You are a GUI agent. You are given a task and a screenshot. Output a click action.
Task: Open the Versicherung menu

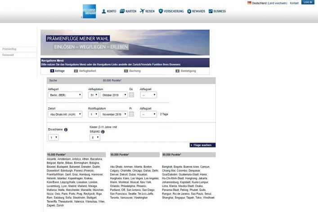(171, 11)
